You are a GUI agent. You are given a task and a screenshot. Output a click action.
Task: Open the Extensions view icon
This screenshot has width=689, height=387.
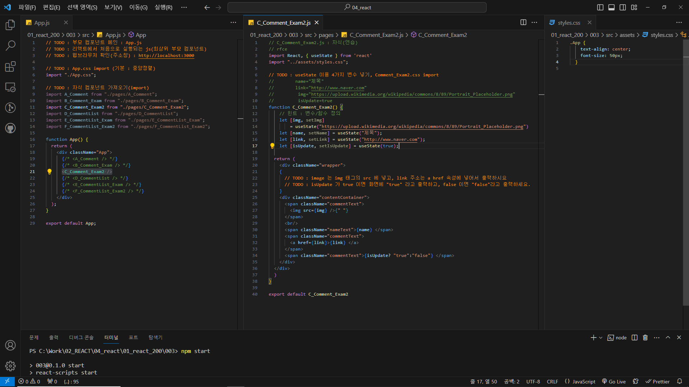tap(10, 66)
